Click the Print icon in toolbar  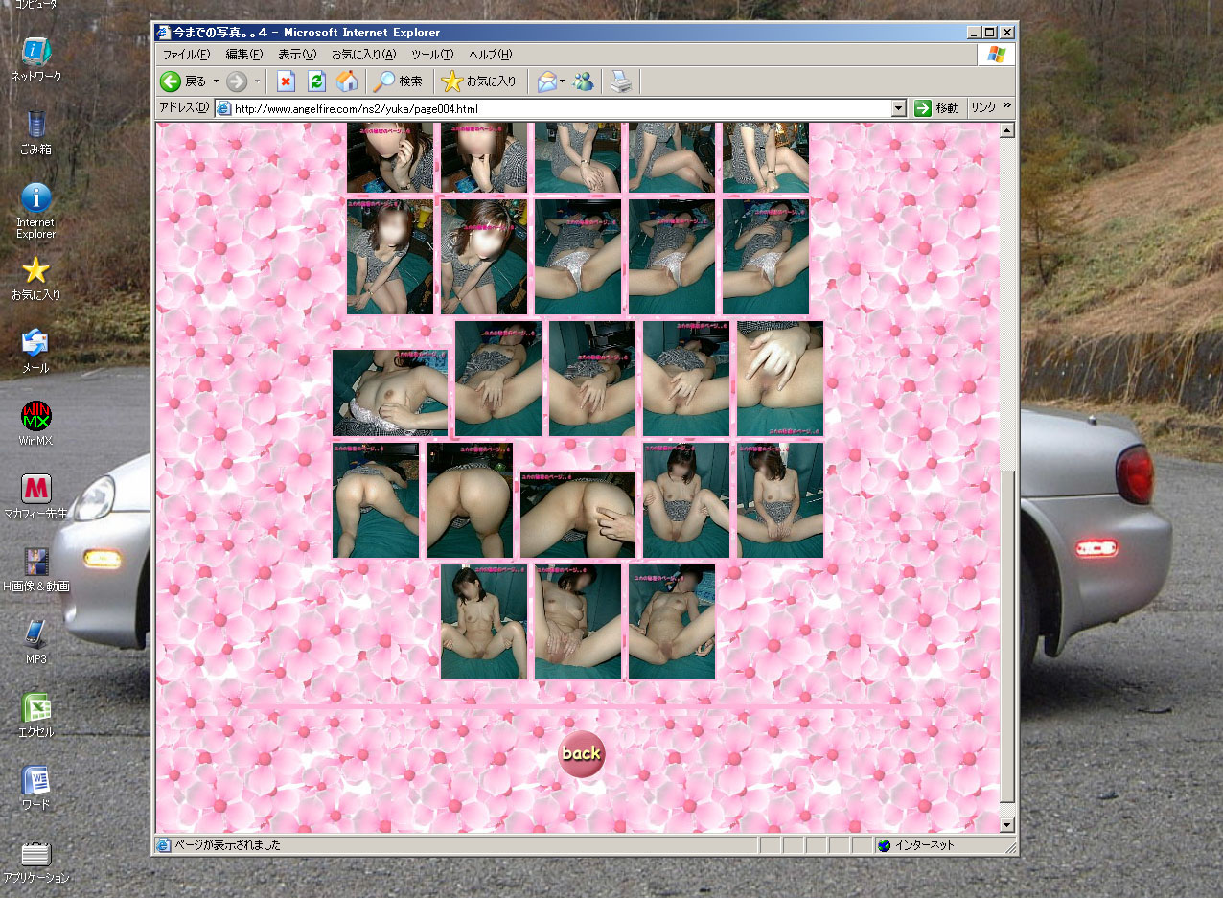click(x=621, y=81)
